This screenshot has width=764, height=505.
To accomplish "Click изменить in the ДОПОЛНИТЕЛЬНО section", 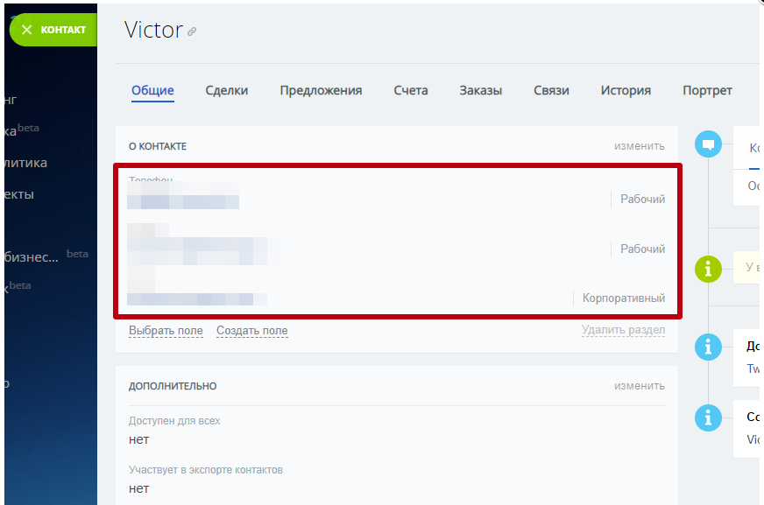I will tap(639, 386).
